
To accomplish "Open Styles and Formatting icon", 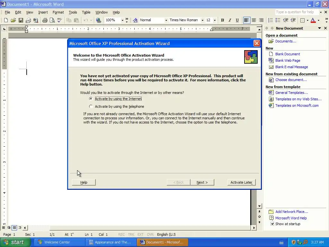I will pos(135,20).
